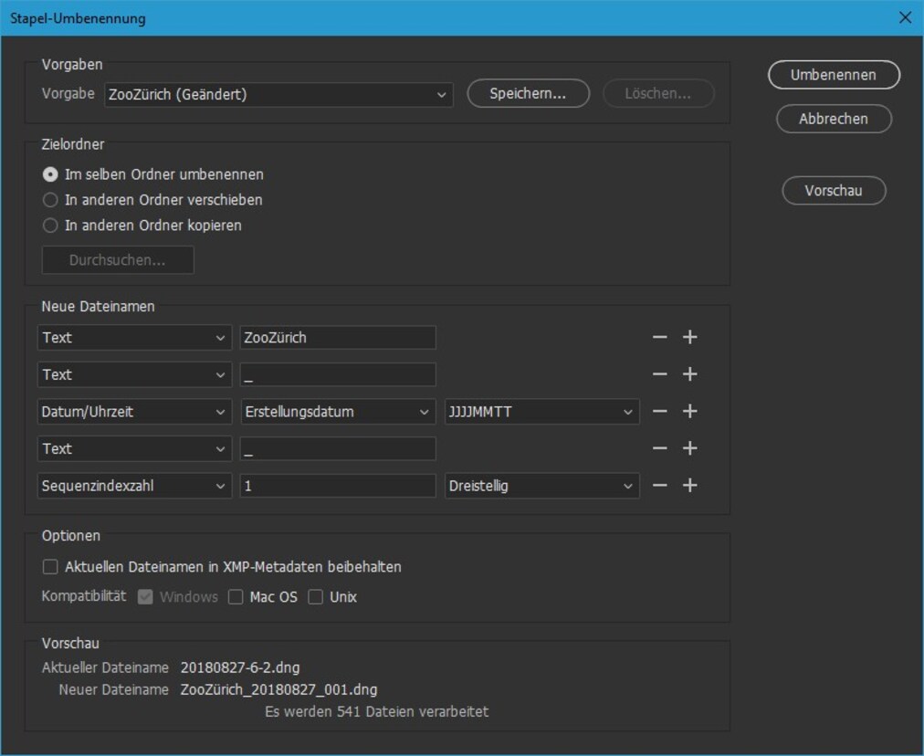924x756 pixels.
Task: Enable keeping current filename in XMP metadata
Action: point(50,567)
